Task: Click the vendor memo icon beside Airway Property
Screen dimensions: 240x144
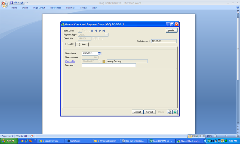Action: [x=104, y=61]
